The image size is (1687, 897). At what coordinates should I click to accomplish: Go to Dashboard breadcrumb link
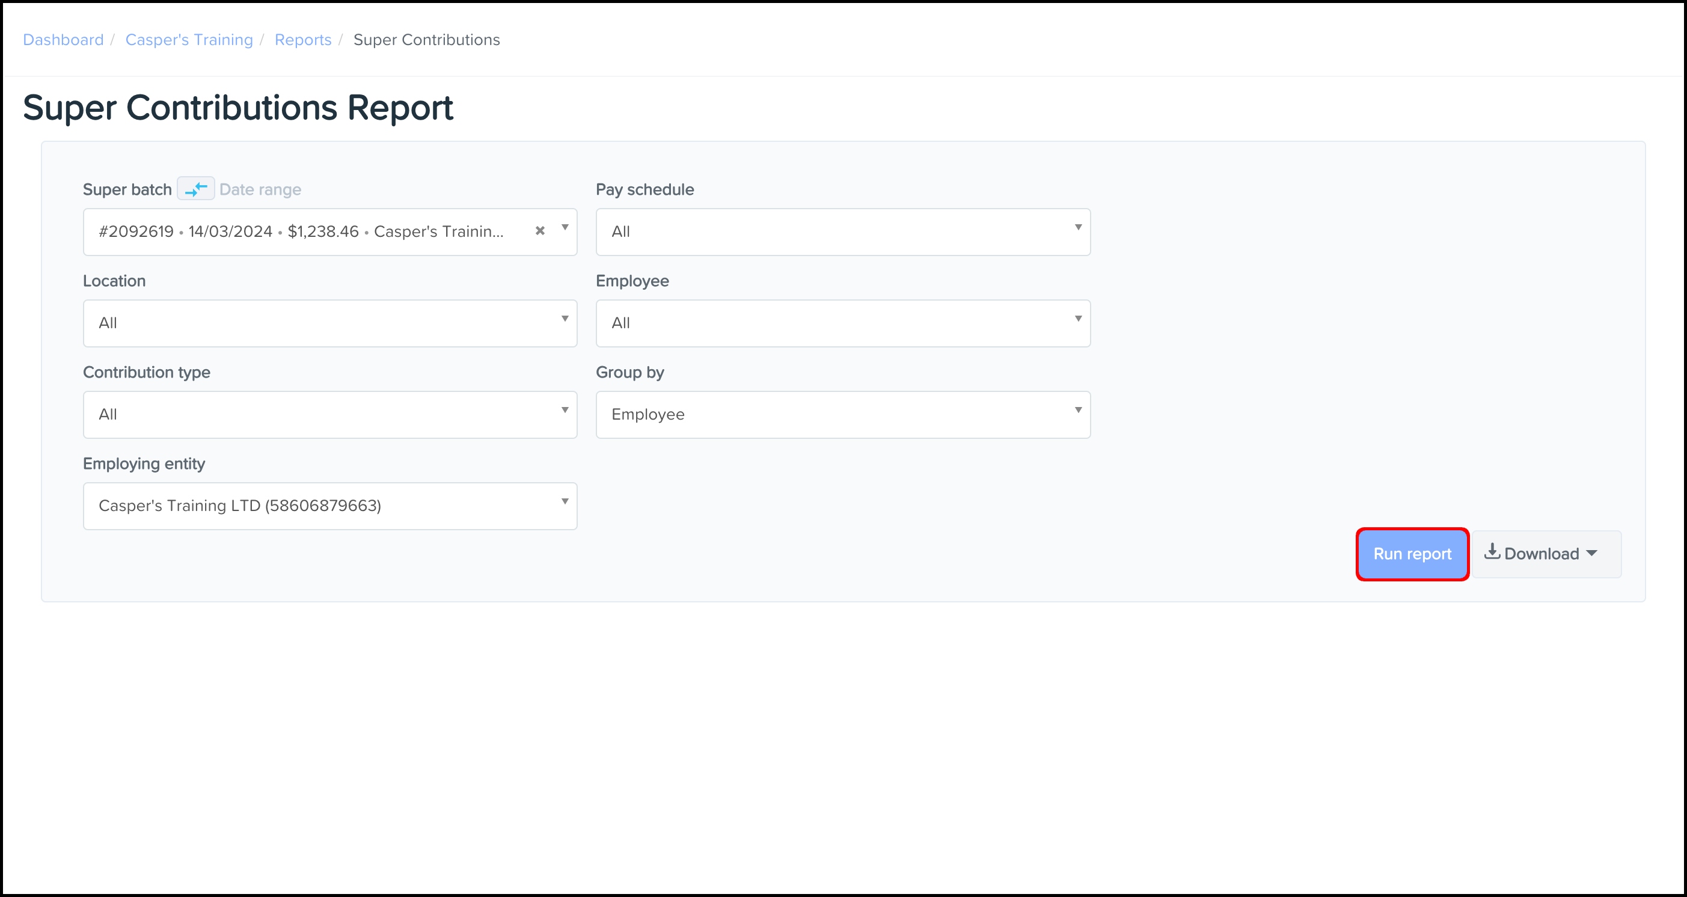pyautogui.click(x=63, y=40)
